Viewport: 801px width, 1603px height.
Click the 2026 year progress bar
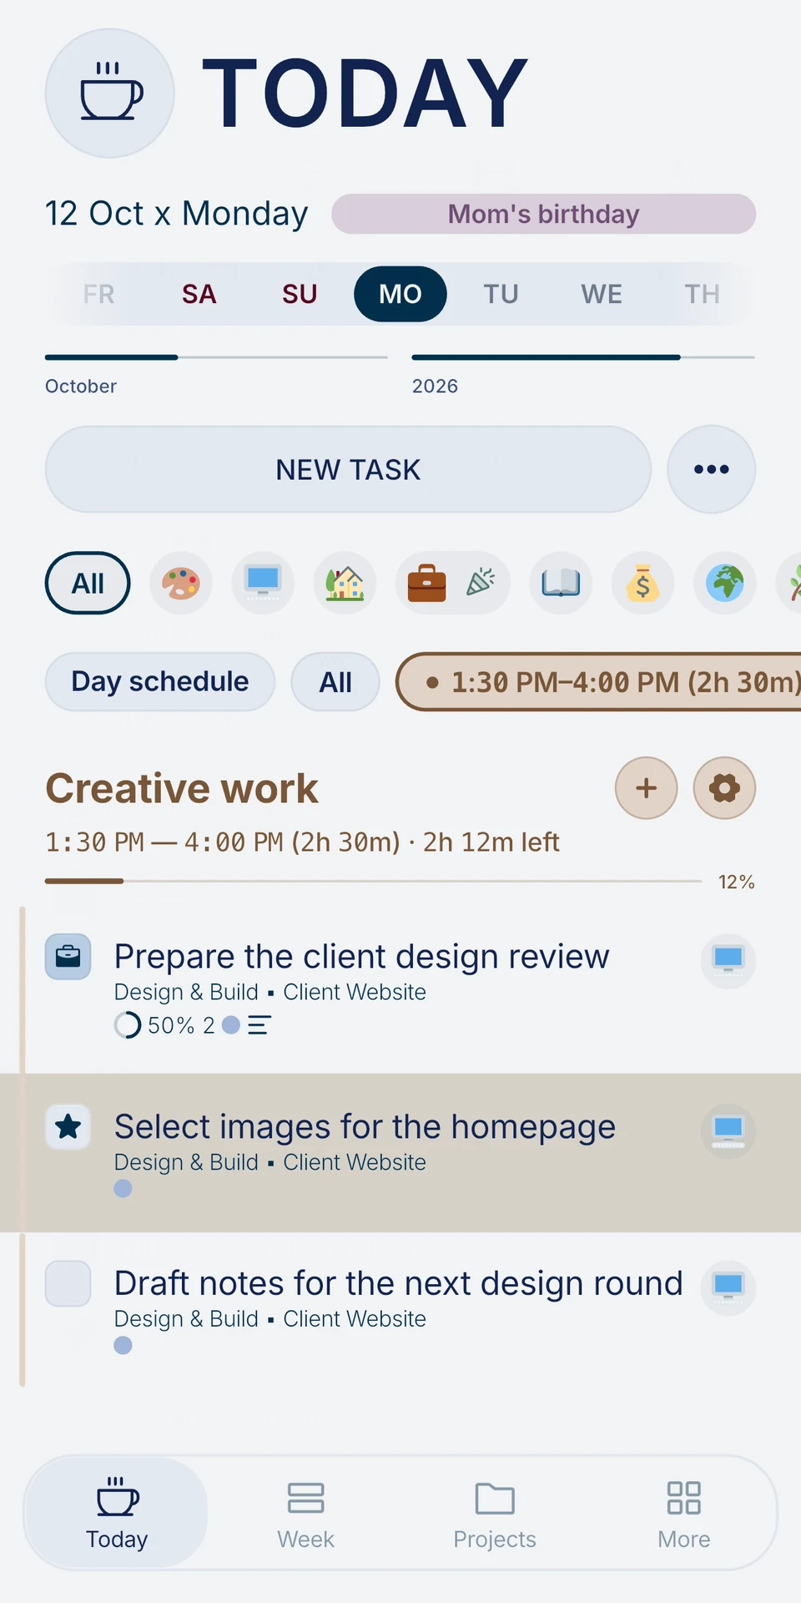click(x=583, y=357)
